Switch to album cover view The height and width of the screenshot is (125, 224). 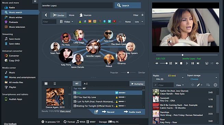tap(46, 84)
